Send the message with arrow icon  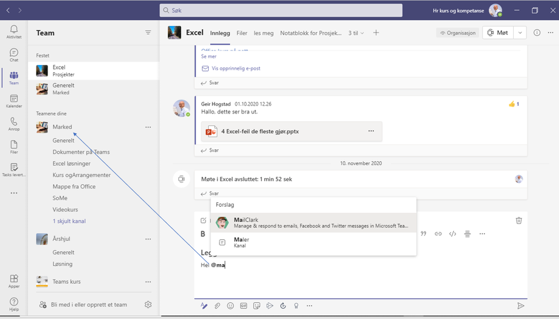click(520, 306)
